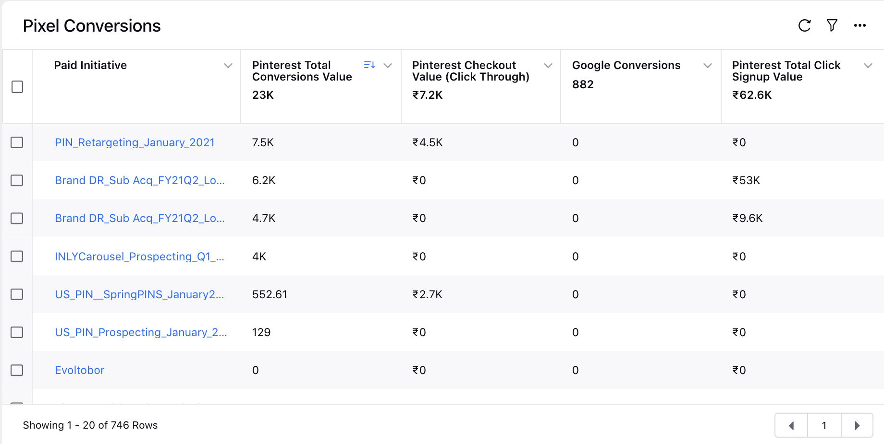
Task: Open the Google Conversions column dropdown
Action: pyautogui.click(x=708, y=66)
